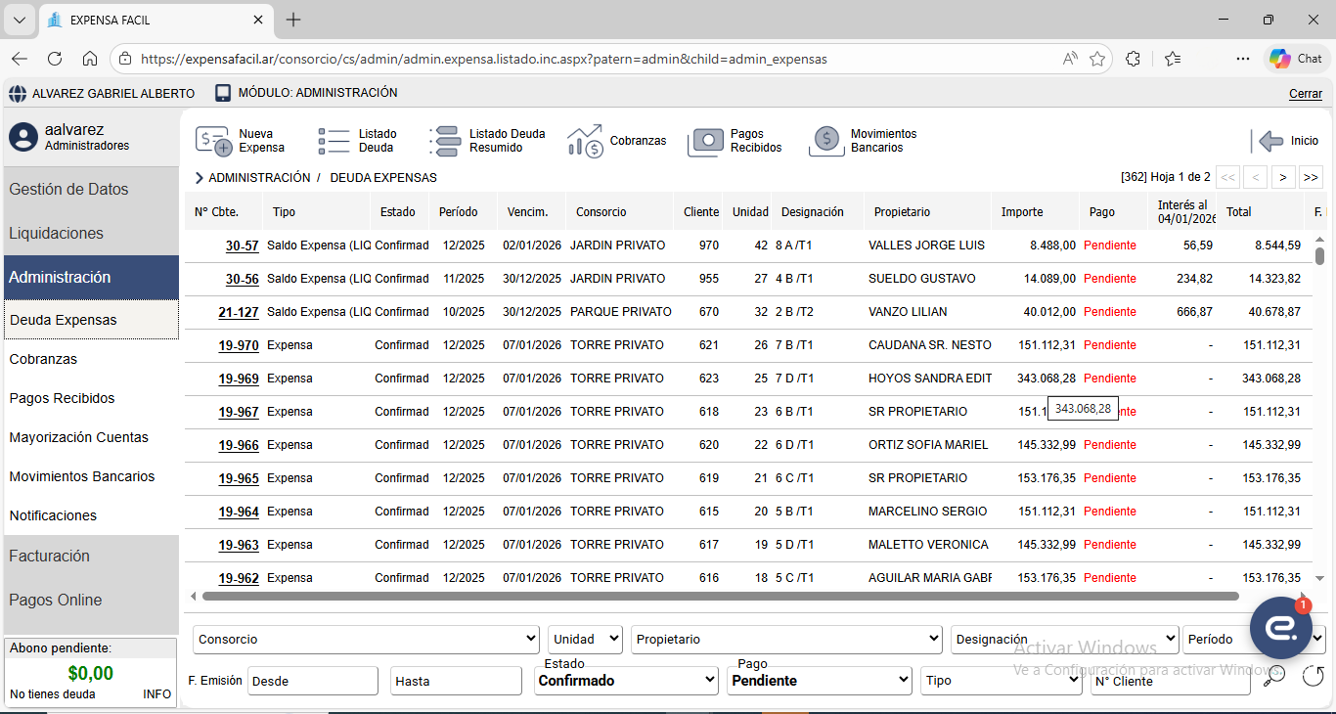The height and width of the screenshot is (714, 1336).
Task: Select Liquidaciones in the sidebar menu
Action: tap(57, 234)
